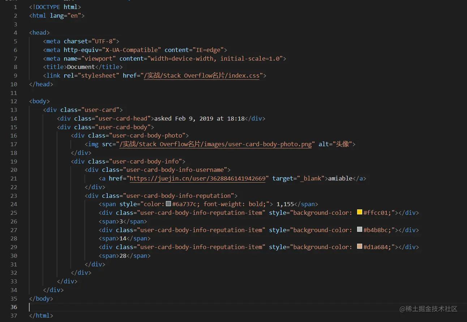Click the "UTF-8" charset value
The height and width of the screenshot is (322, 467).
coord(104,41)
